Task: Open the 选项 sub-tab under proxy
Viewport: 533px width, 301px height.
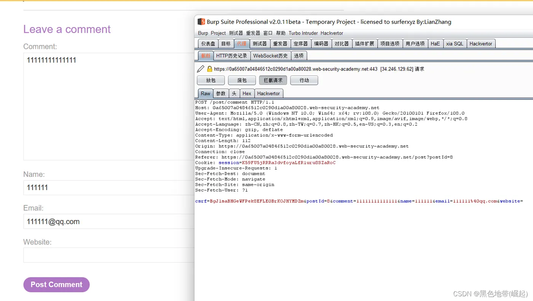Action: coord(299,56)
